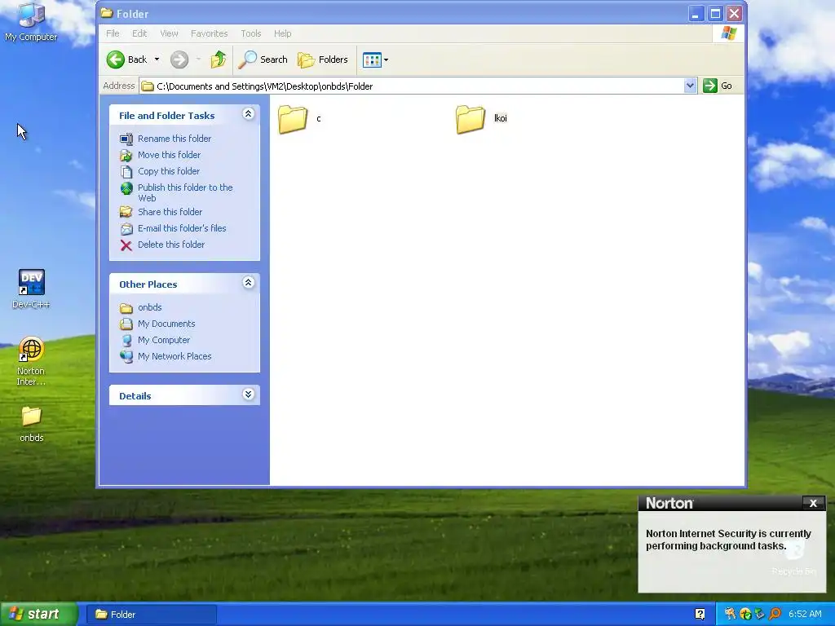The image size is (835, 626).
Task: Go up one folder level
Action: pyautogui.click(x=219, y=60)
